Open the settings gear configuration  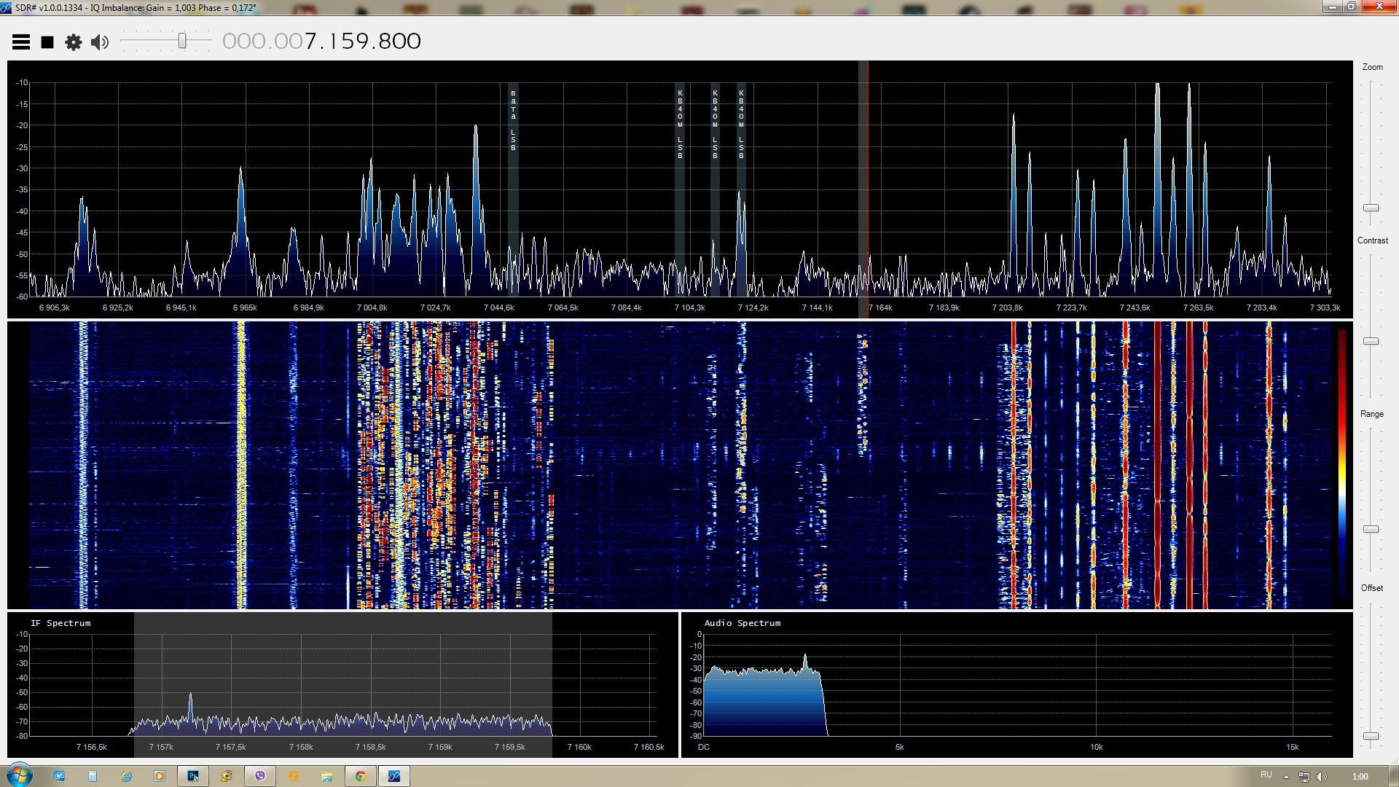(x=74, y=42)
